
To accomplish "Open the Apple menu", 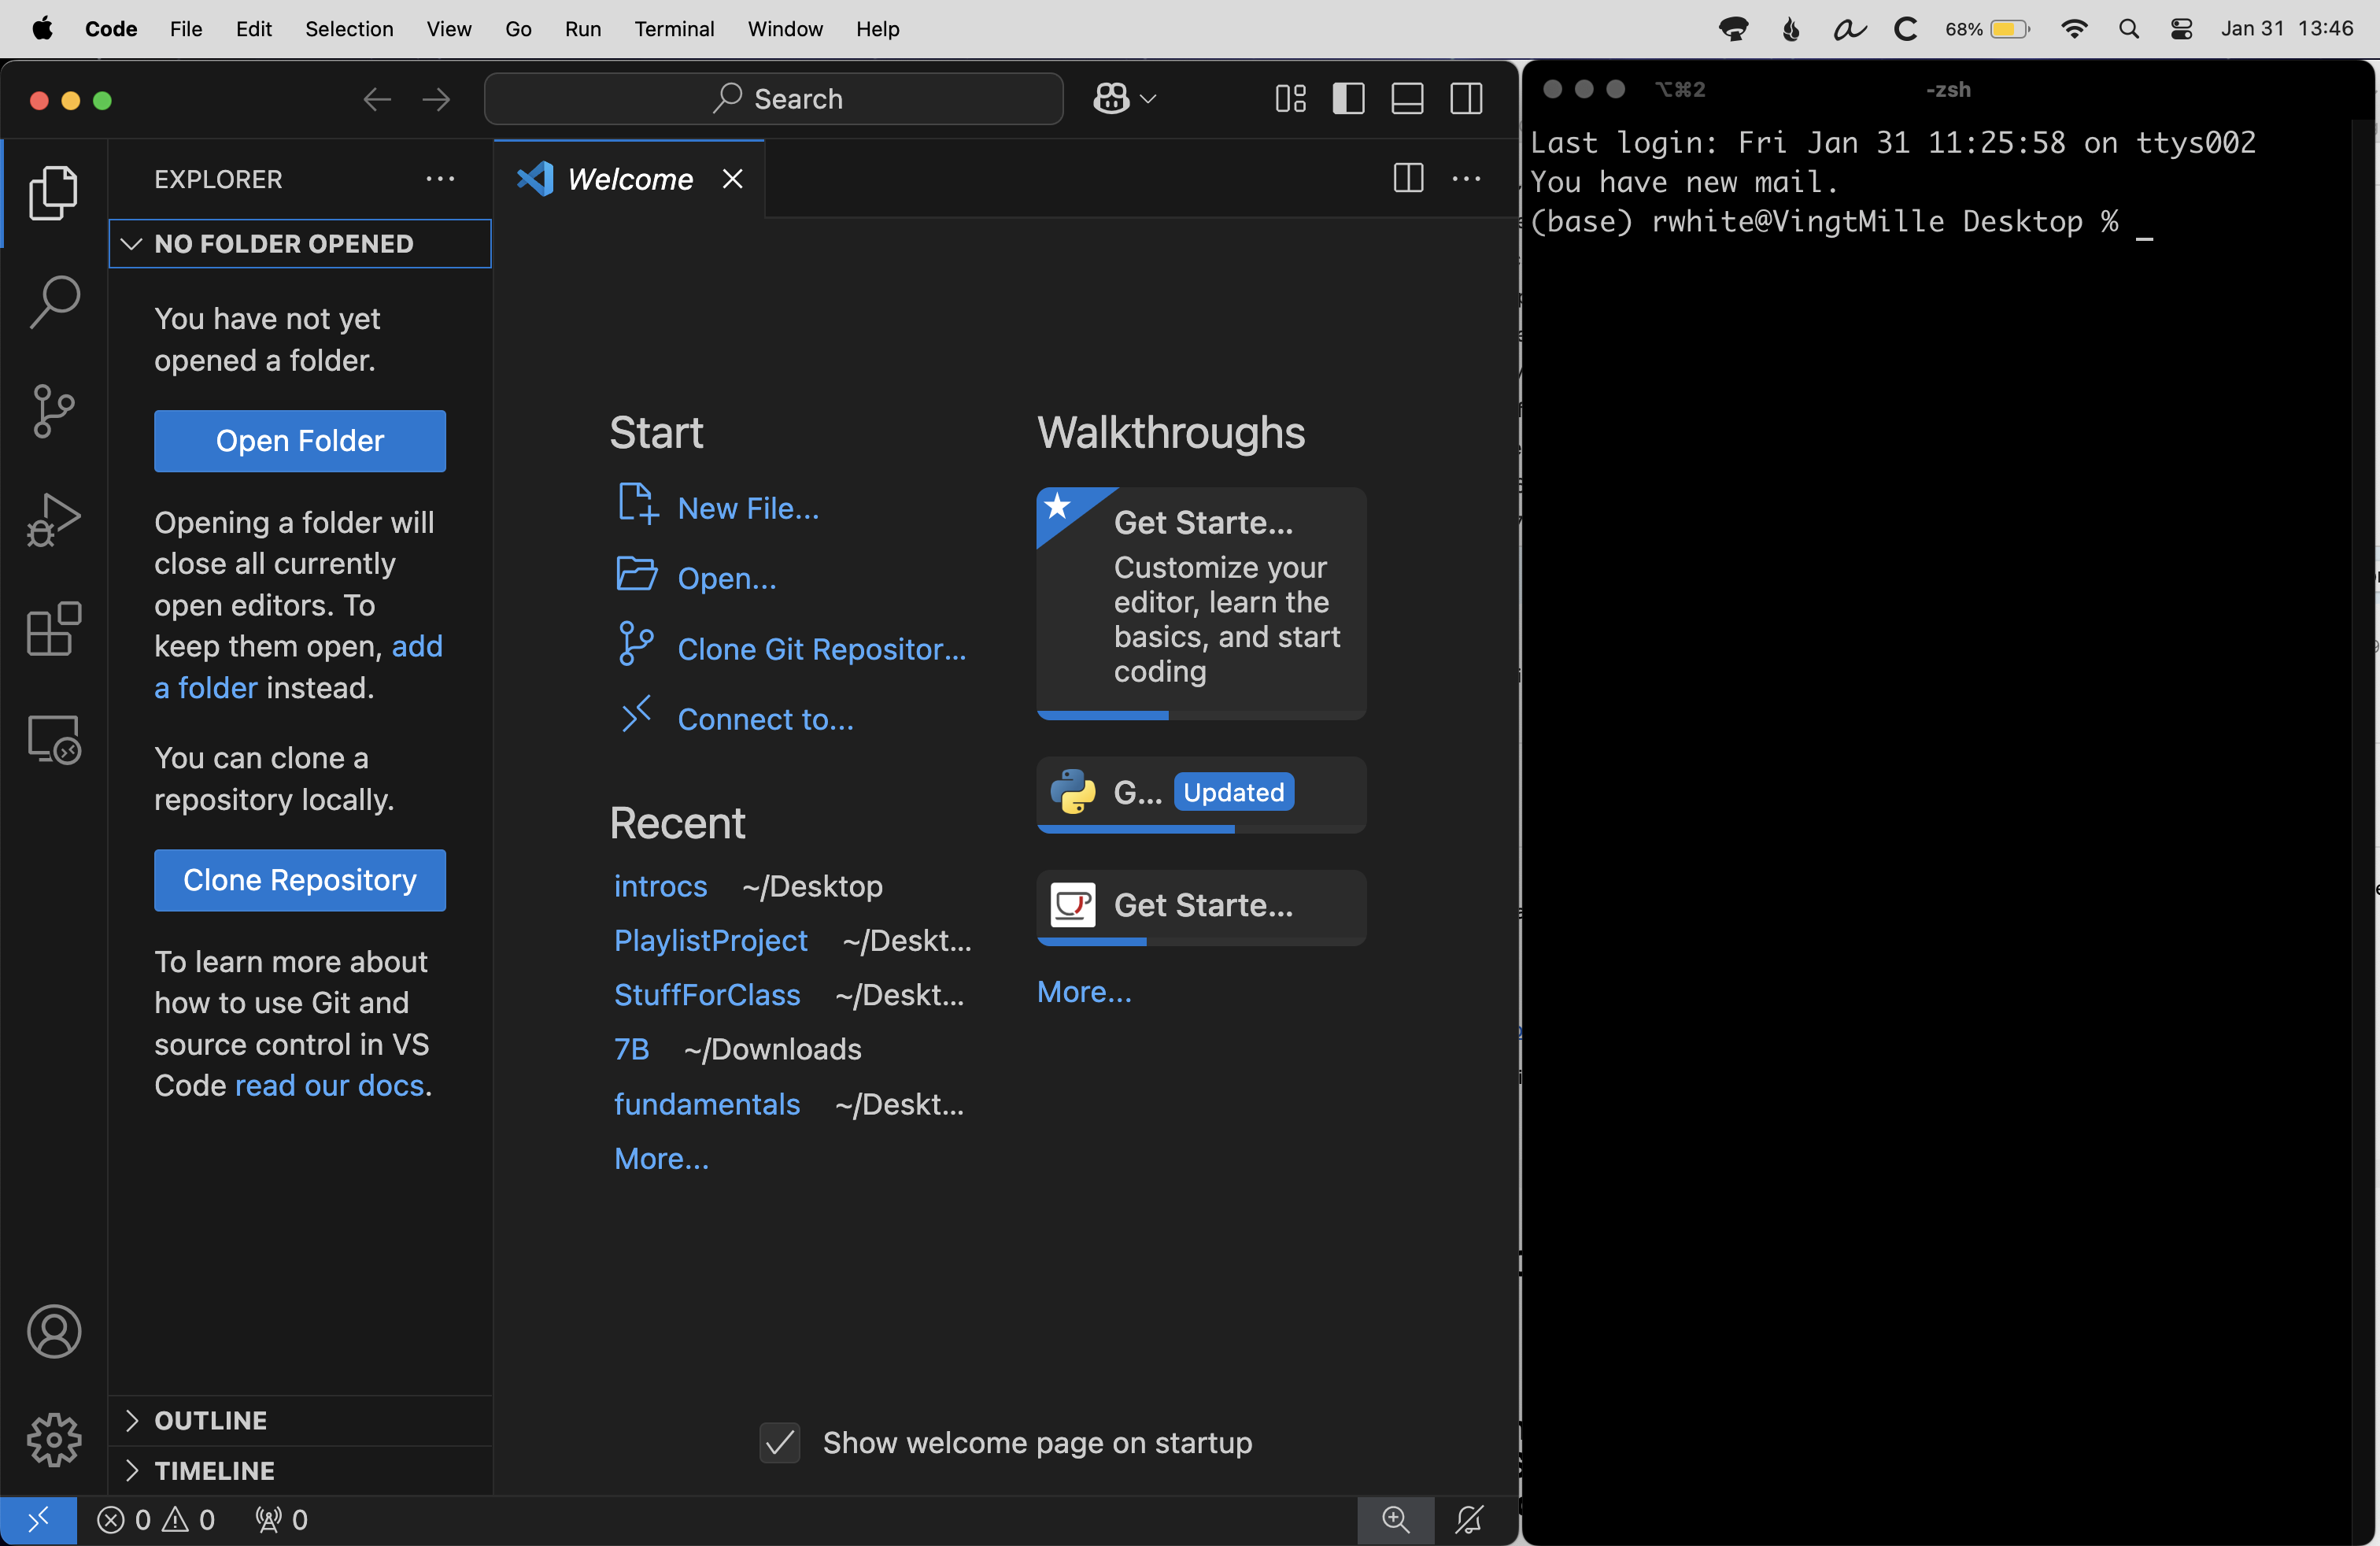I will [42, 29].
